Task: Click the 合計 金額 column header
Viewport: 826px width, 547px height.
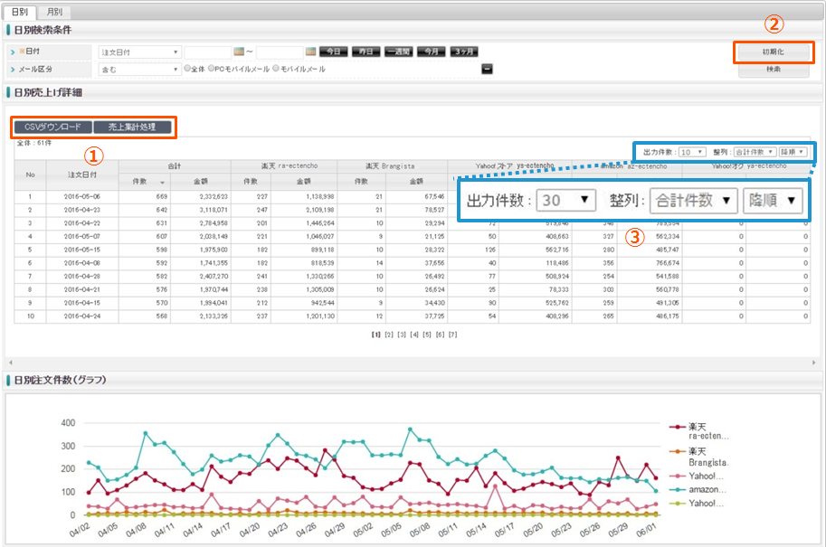Action: pos(200,182)
